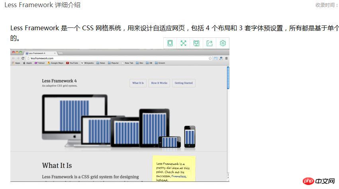
Task: Click the scrollbar down arrow in embedded browser
Action: pyautogui.click(x=228, y=177)
